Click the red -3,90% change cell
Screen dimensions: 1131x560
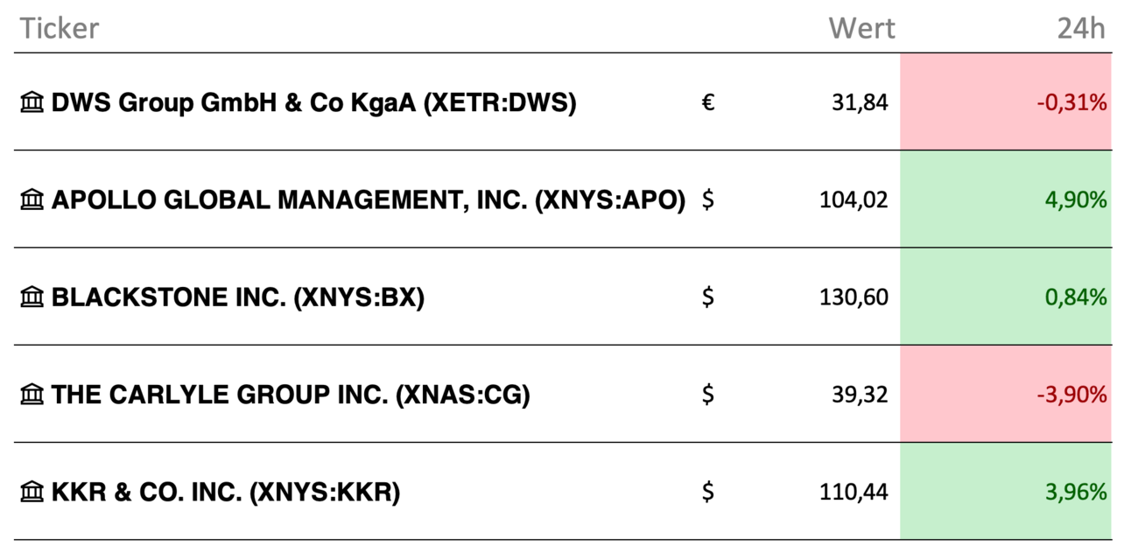(x=1006, y=393)
